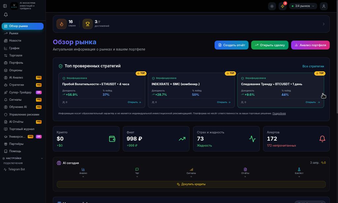Screen dimensions: 338x203
Task: Toggle the sidebar collapse icon
Action: tap(5, 6)
